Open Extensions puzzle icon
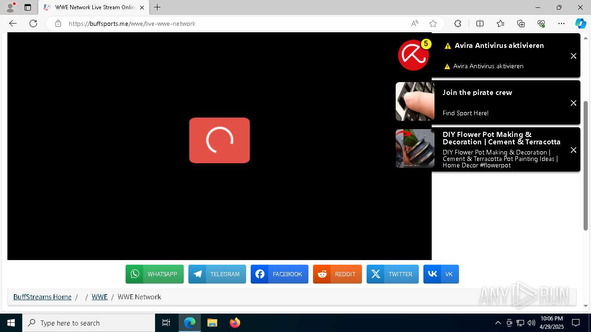 458,24
